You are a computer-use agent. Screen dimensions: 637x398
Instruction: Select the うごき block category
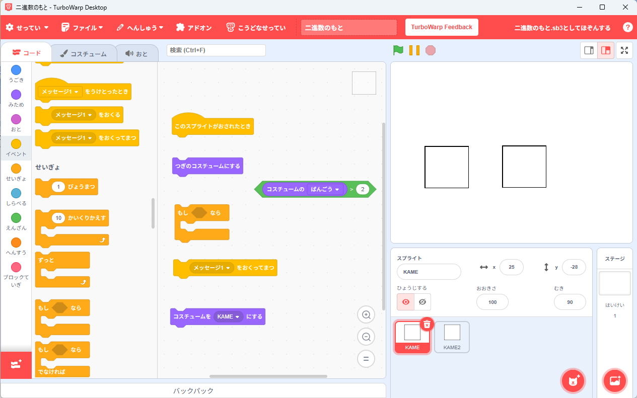pos(16,73)
